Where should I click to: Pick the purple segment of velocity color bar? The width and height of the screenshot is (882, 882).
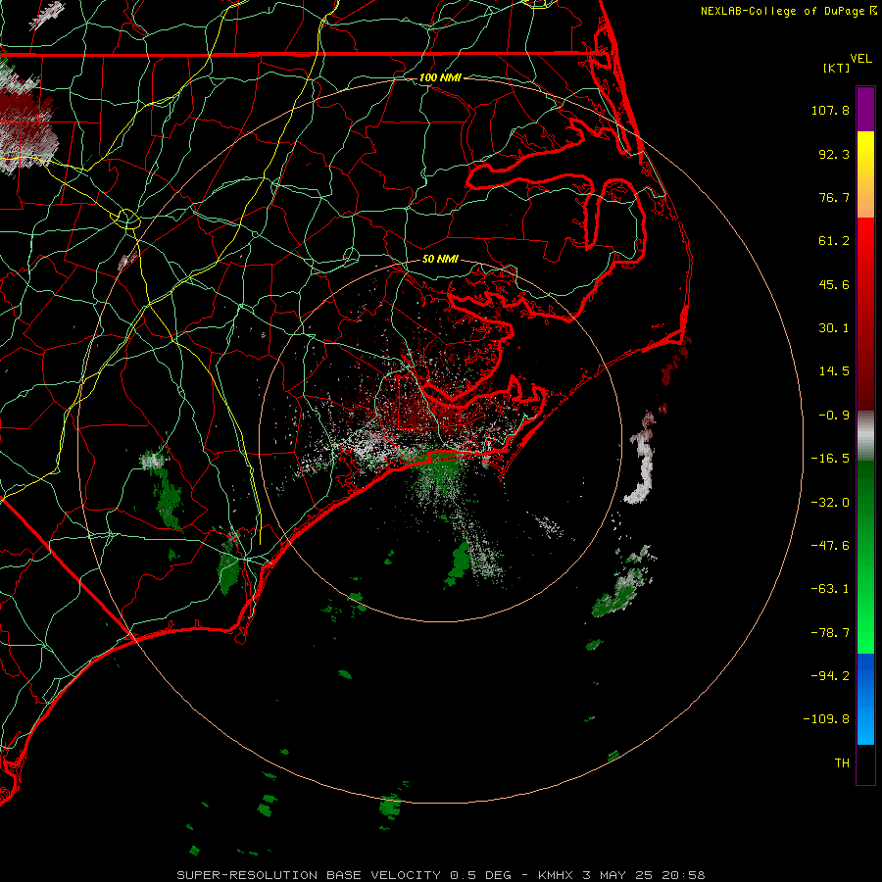(865, 110)
